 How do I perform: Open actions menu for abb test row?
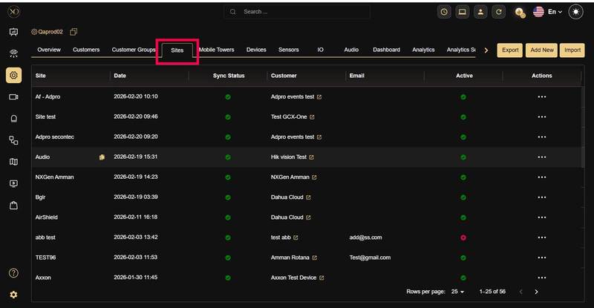[x=542, y=237]
